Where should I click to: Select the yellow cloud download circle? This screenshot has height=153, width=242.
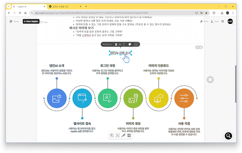158,98
